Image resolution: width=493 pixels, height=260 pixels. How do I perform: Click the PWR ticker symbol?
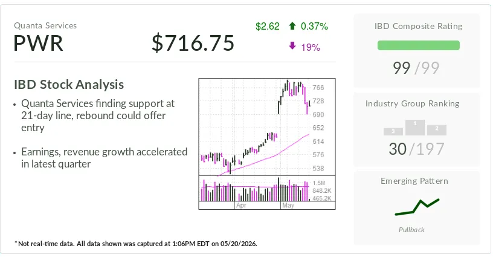(38, 43)
